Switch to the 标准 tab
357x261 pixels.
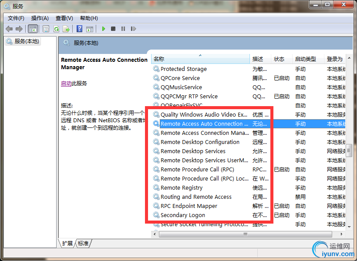83,243
